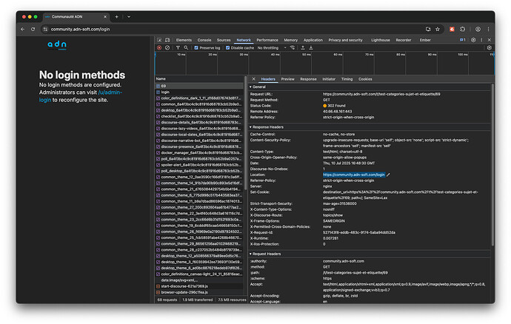This screenshot has width=511, height=324.
Task: Select the browser-update-296c1fea.js request
Action: click(x=199, y=292)
